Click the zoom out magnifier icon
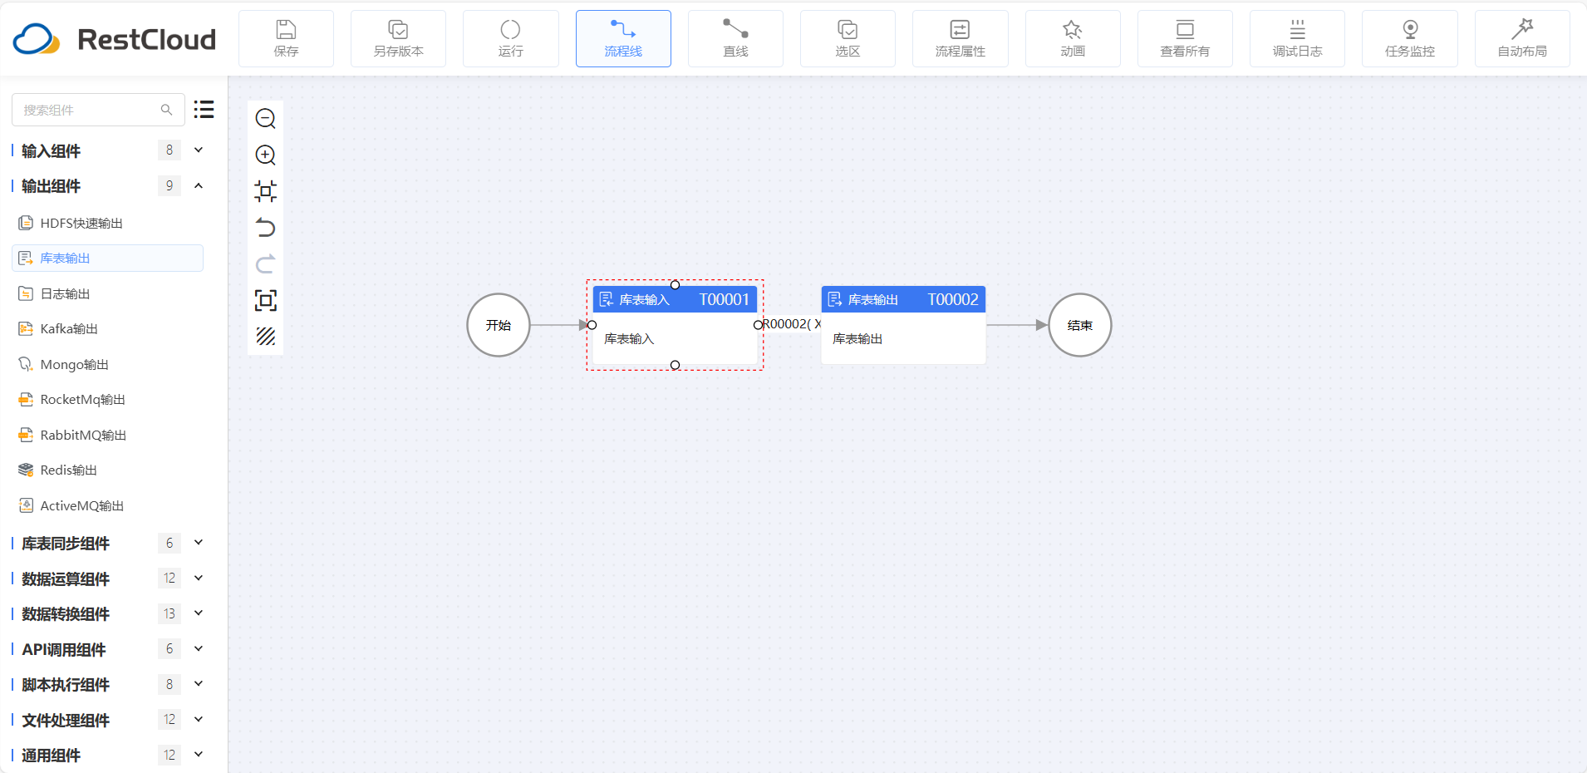This screenshot has width=1587, height=773. tap(266, 119)
